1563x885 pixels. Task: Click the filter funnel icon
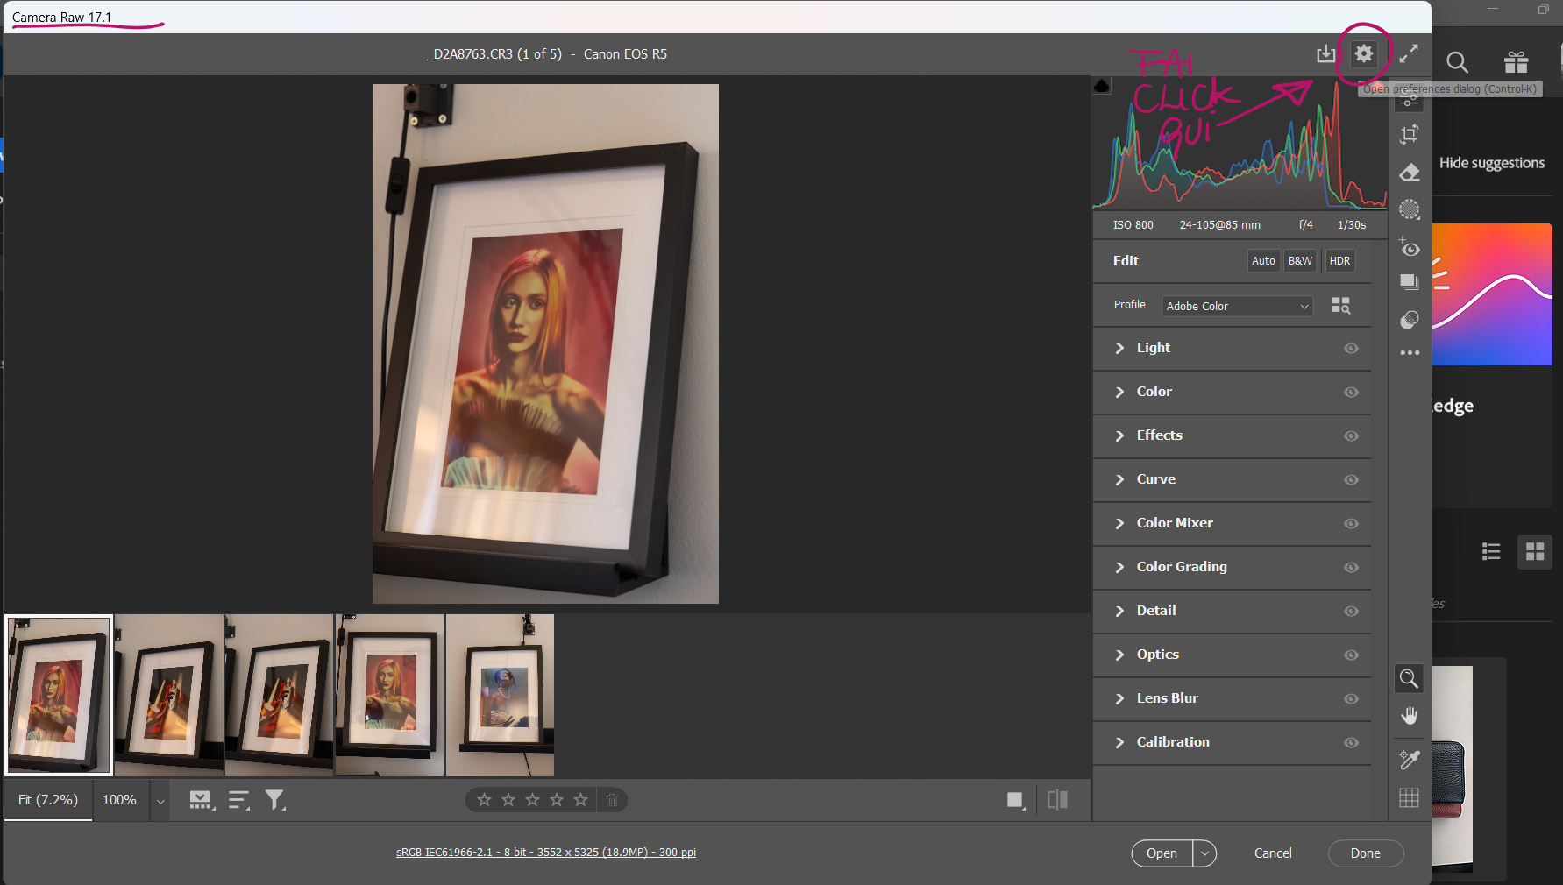[x=275, y=800]
